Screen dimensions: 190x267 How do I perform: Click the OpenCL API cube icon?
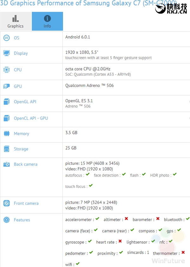pos(6,118)
